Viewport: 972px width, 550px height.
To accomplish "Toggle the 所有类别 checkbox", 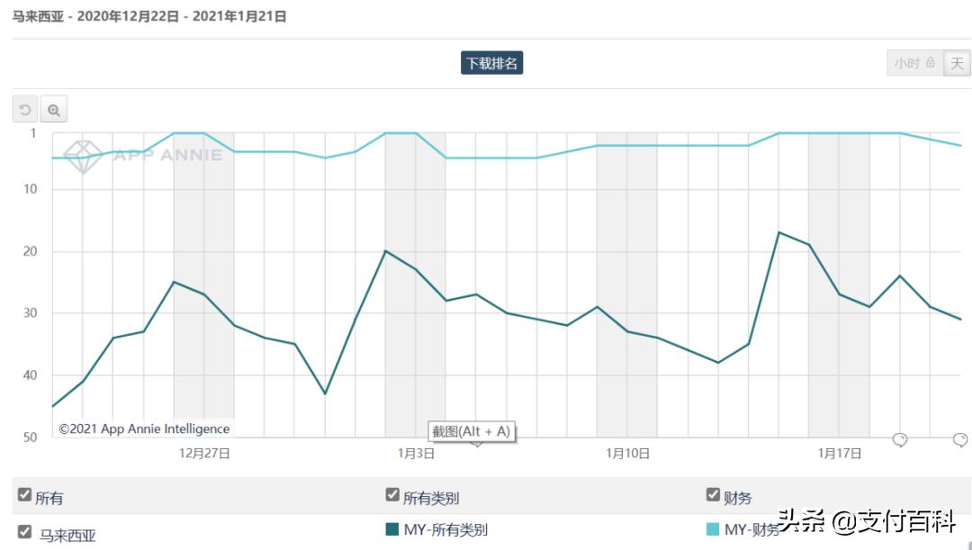I will [x=392, y=494].
